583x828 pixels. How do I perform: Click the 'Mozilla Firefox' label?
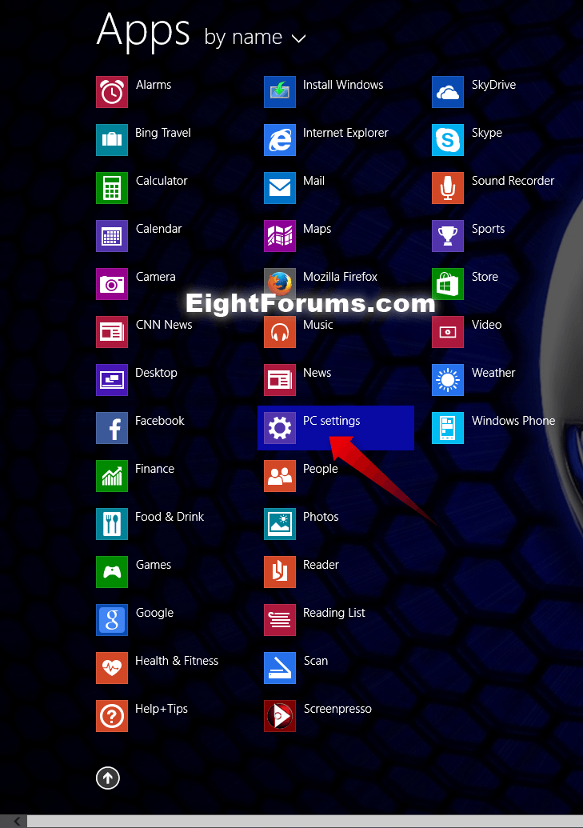(x=340, y=278)
